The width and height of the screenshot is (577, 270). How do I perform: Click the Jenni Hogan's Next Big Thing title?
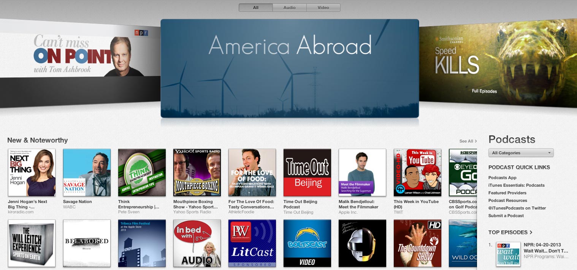coord(28,204)
